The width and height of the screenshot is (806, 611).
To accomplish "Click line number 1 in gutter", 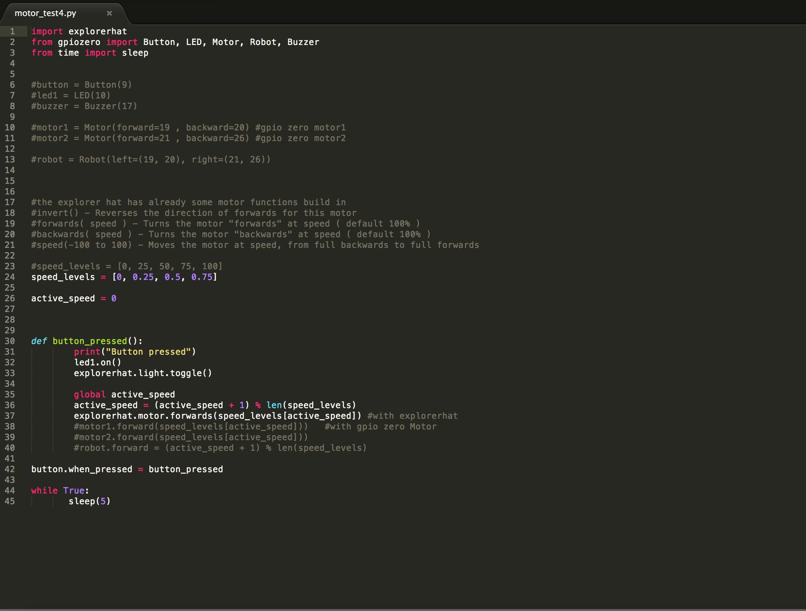I will tap(12, 31).
